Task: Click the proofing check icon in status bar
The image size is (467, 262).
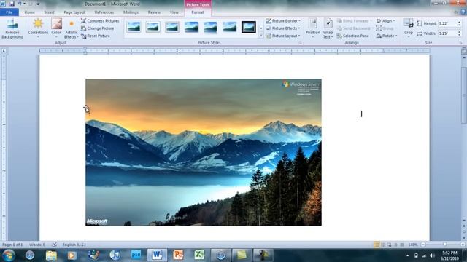Action: click(54, 245)
